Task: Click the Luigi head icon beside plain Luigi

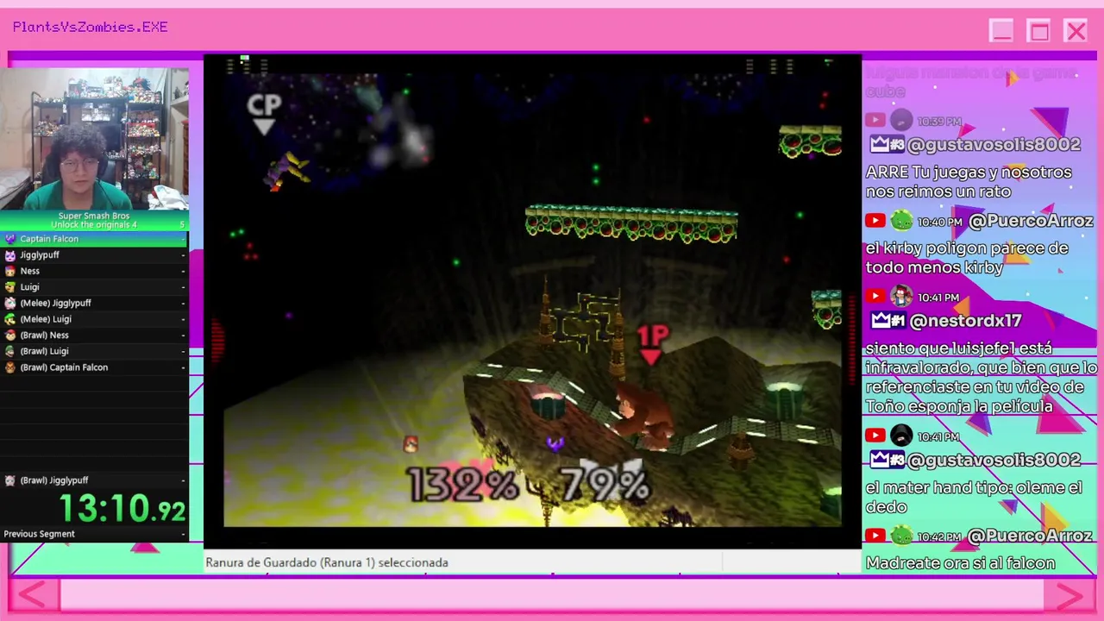Action: click(x=10, y=287)
